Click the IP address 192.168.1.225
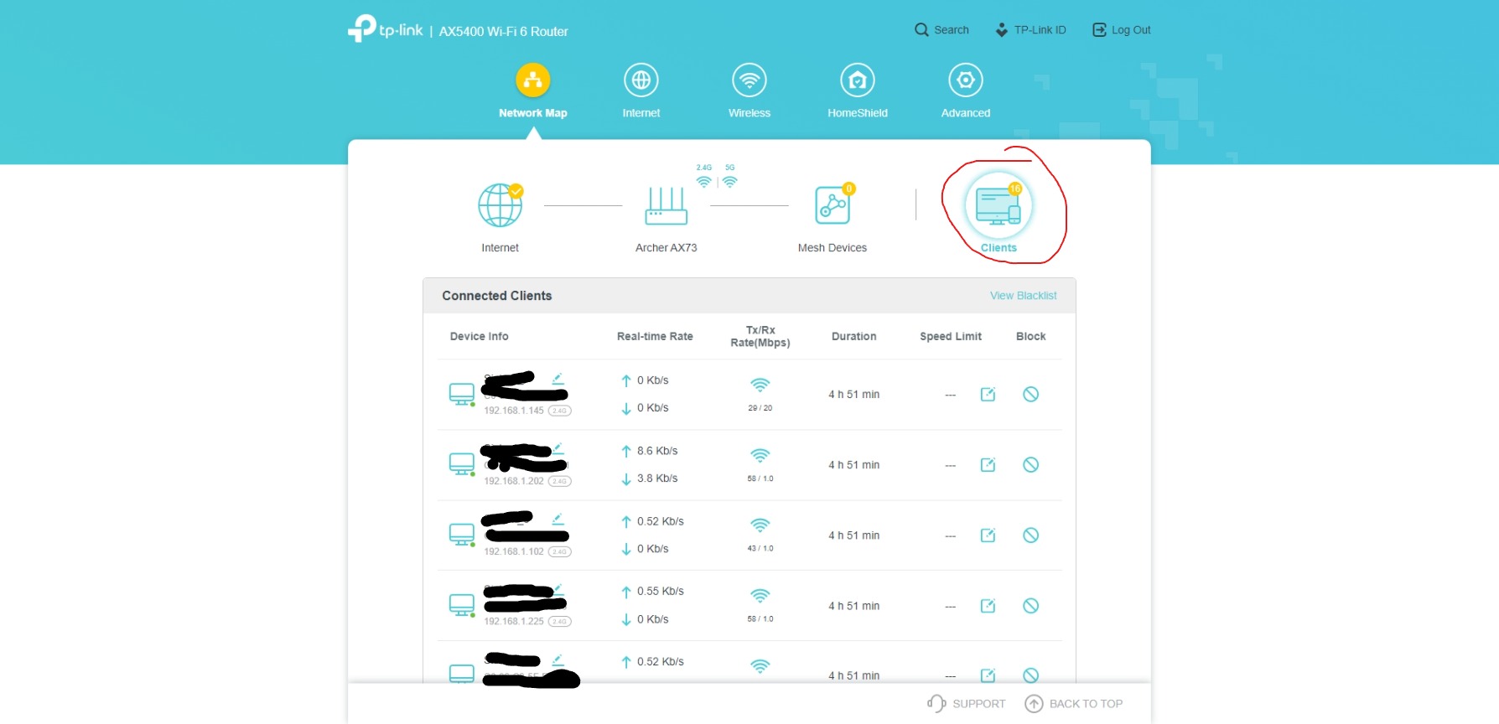 pyautogui.click(x=514, y=622)
